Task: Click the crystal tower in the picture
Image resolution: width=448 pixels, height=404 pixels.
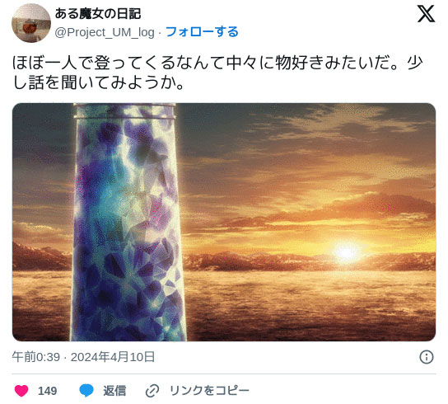Action: [127, 222]
